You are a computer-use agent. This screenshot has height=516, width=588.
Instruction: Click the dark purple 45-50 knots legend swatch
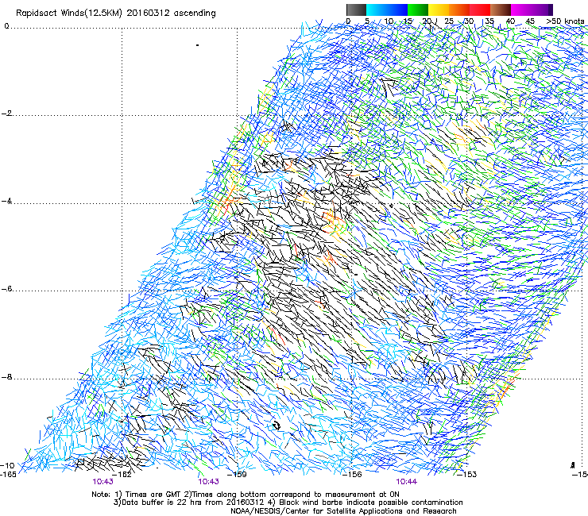542,10
